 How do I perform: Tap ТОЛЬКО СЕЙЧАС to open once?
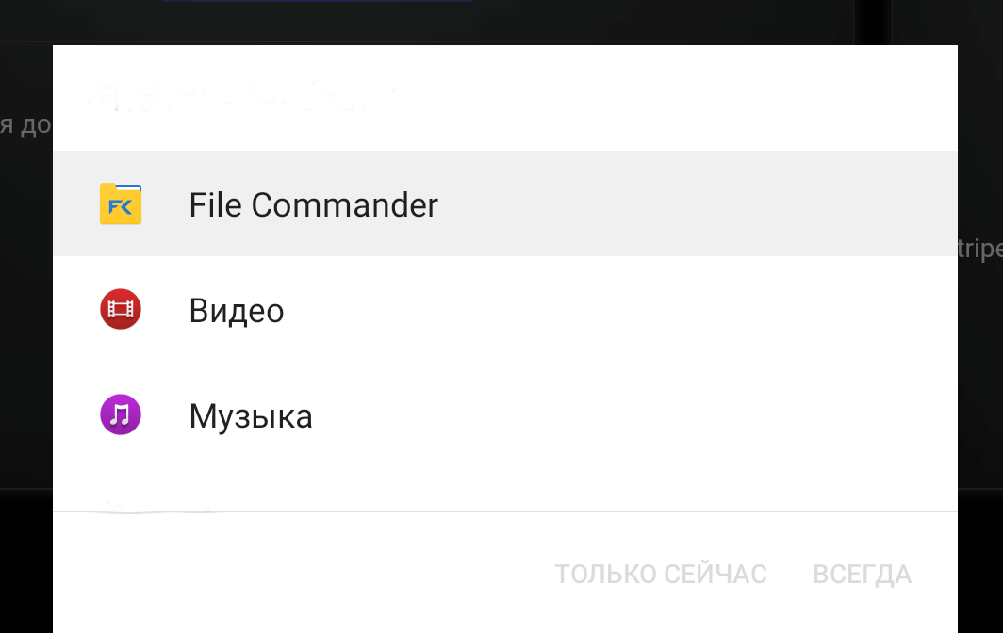(661, 574)
